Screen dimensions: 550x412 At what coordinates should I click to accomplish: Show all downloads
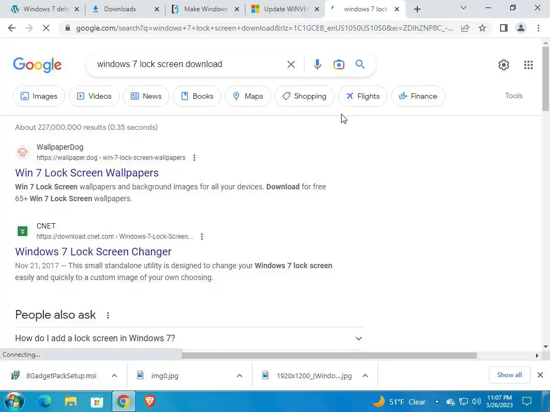(x=509, y=375)
